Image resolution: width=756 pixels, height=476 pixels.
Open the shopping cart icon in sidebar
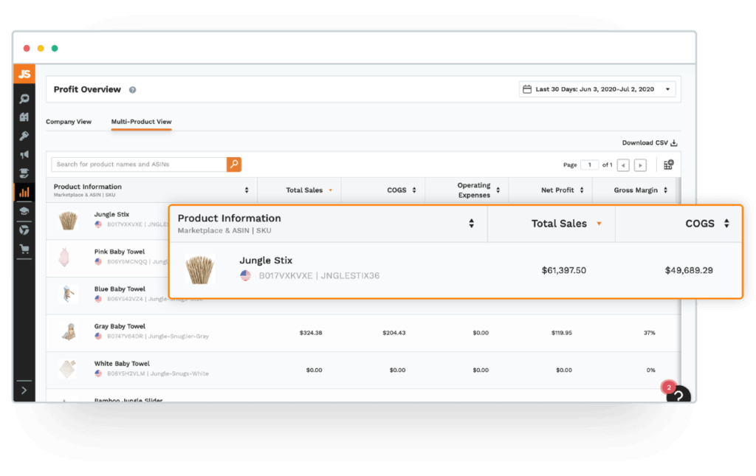point(24,249)
